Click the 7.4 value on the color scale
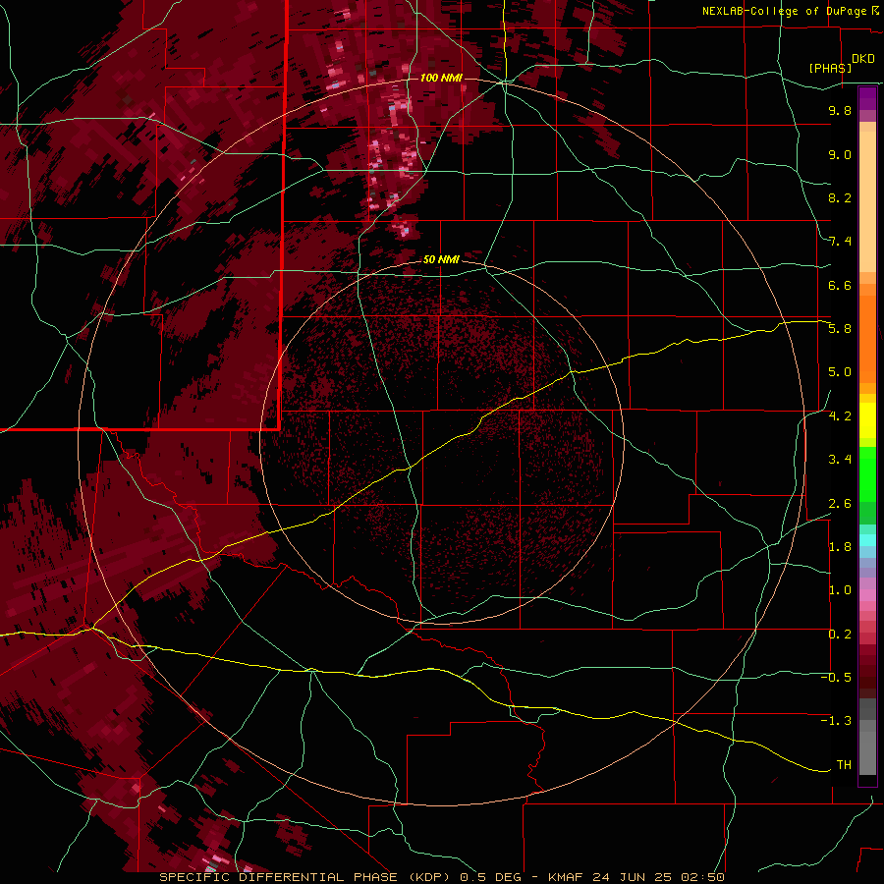884x884 pixels. [x=840, y=242]
